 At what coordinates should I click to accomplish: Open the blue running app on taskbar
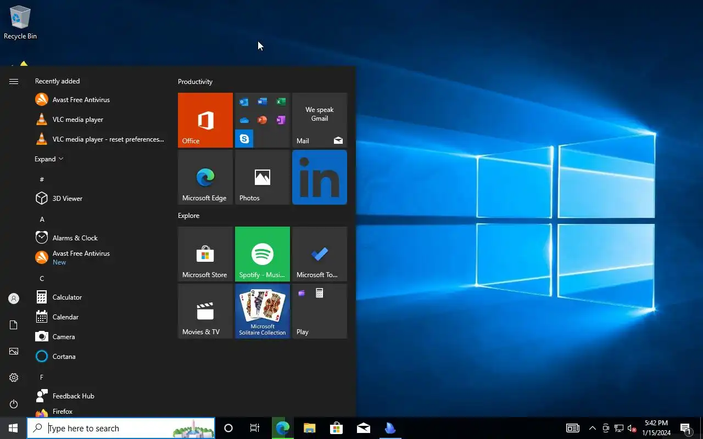pyautogui.click(x=390, y=428)
